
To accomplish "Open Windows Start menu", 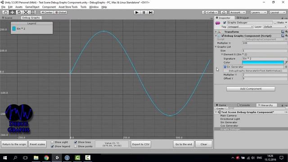I will coord(5,158).
